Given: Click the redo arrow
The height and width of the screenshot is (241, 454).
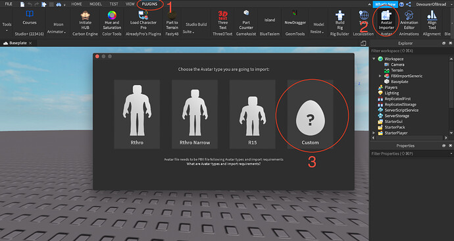Looking at the screenshot, I should (x=36, y=5).
